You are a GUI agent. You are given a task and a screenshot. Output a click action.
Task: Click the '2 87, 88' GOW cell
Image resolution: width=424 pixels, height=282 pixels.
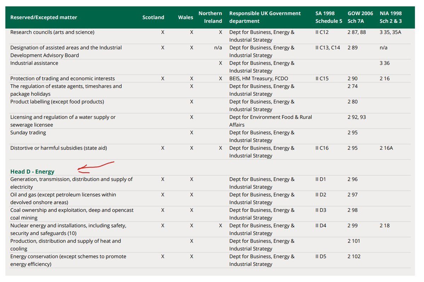click(x=357, y=32)
